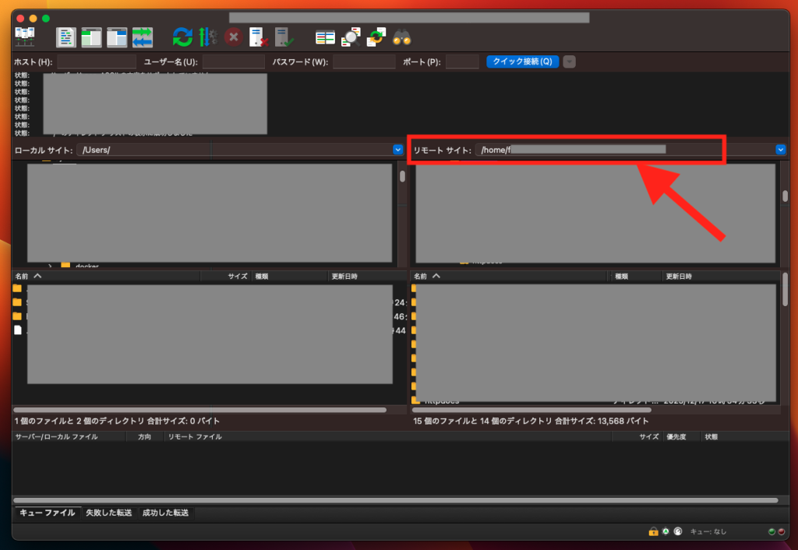The height and width of the screenshot is (550, 798).
Task: Open the quick connect history dropdown arrow
Action: coord(569,62)
